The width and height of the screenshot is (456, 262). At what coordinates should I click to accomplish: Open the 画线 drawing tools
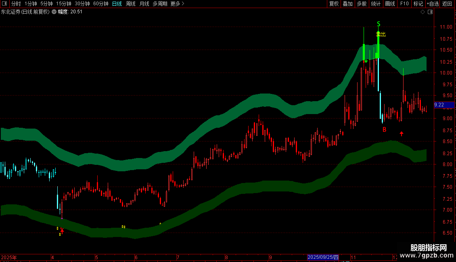(x=390, y=4)
